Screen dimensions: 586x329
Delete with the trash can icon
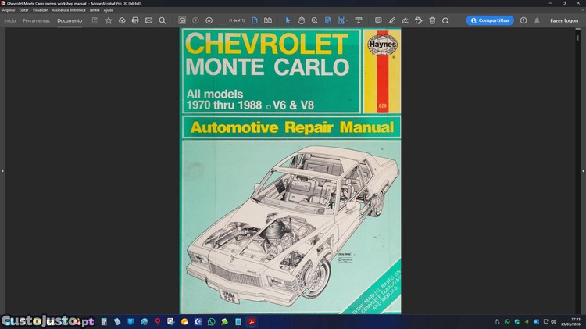[432, 20]
